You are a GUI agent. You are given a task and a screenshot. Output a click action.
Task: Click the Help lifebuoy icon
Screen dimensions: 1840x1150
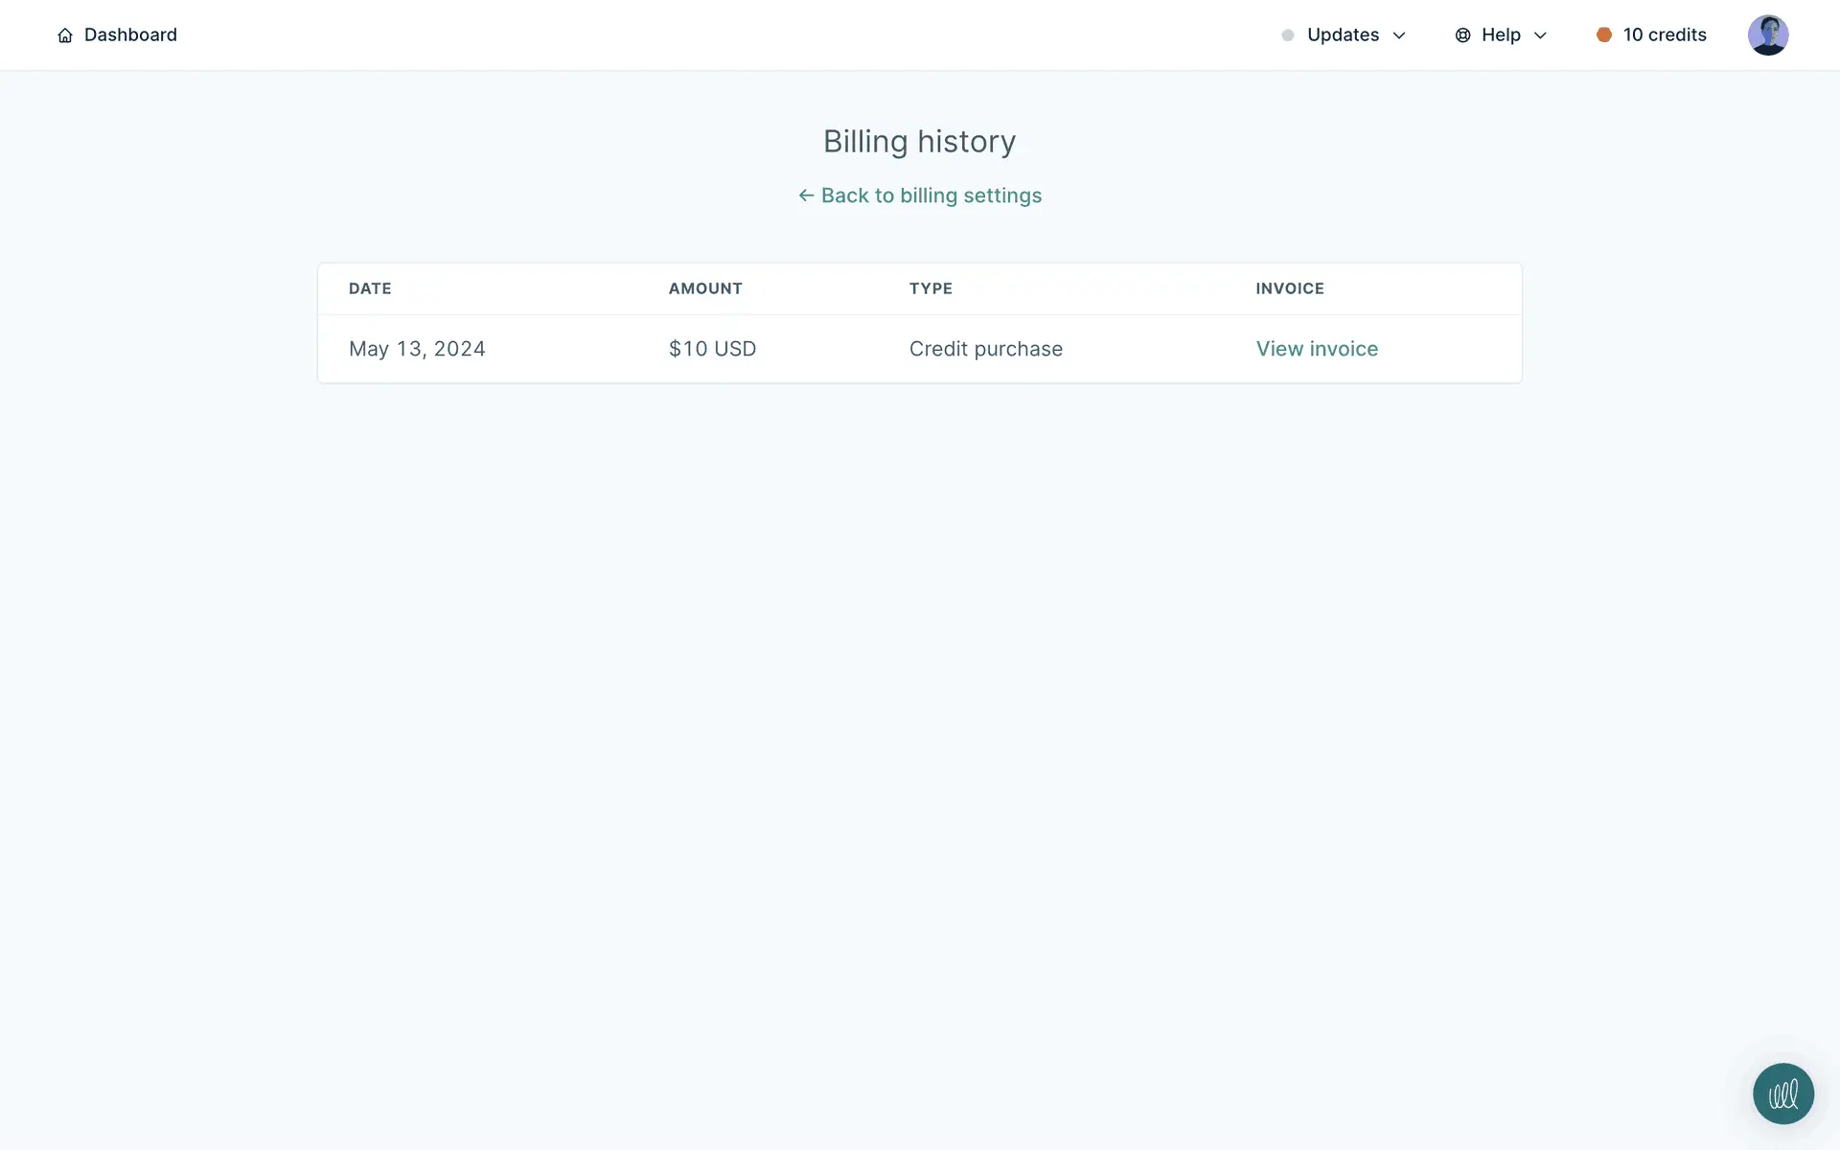[1462, 35]
